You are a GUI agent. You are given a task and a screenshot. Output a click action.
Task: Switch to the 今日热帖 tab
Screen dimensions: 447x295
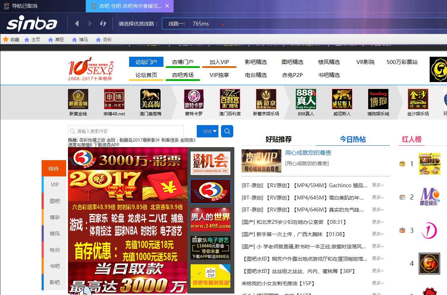point(353,139)
